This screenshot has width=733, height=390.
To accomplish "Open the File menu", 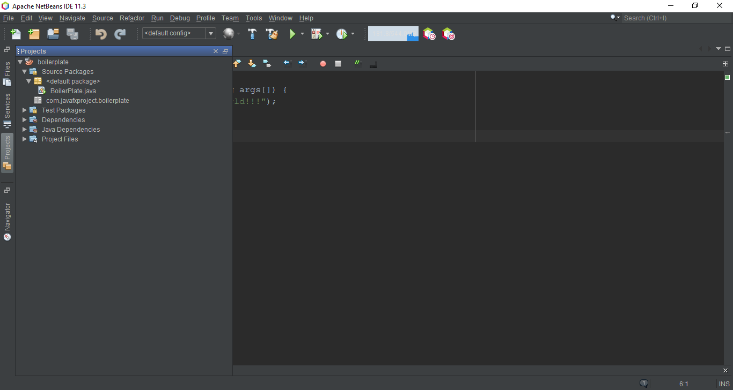I will (x=9, y=18).
